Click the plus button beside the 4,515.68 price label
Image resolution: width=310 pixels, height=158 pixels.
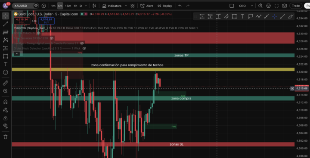pyautogui.click(x=292, y=88)
